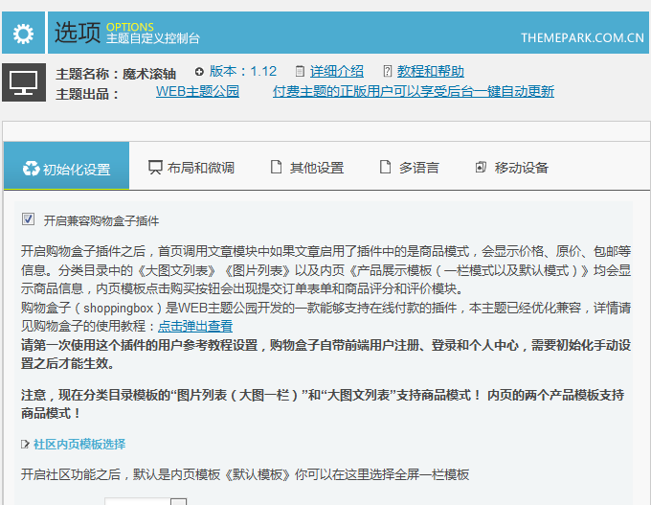Click the THEMEPARK.COM.CN header text

[582, 37]
